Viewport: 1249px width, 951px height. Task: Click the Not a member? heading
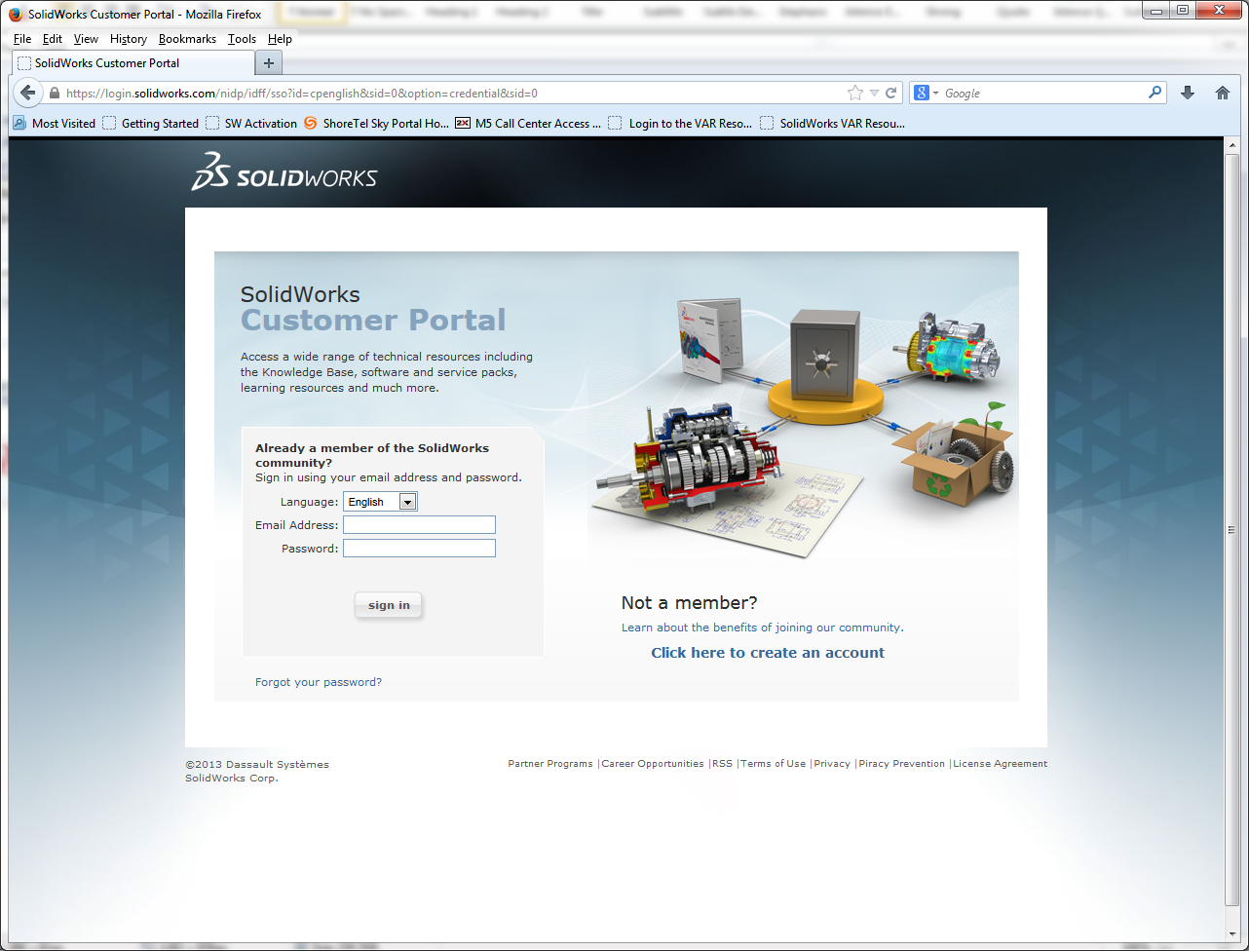690,603
